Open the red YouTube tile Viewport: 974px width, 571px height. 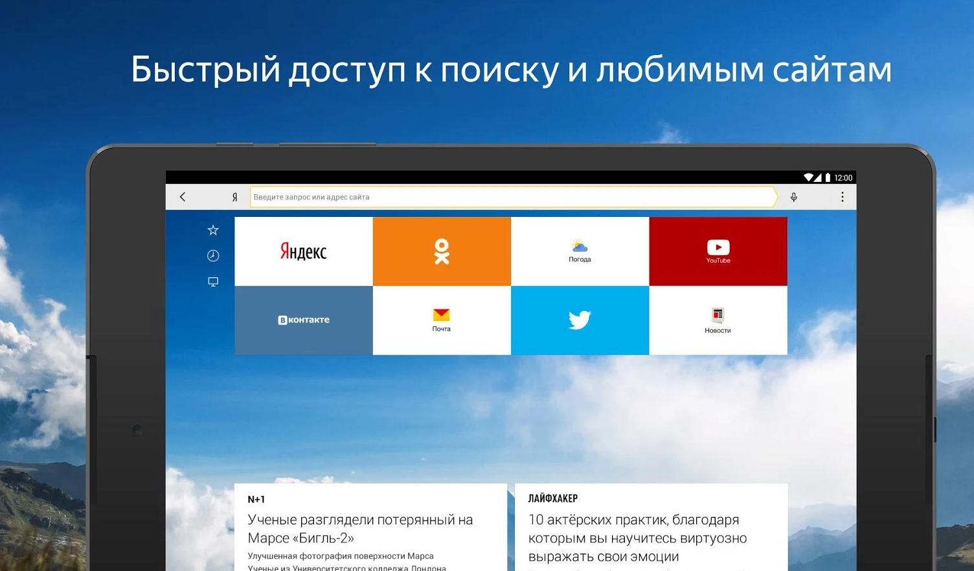(x=718, y=251)
